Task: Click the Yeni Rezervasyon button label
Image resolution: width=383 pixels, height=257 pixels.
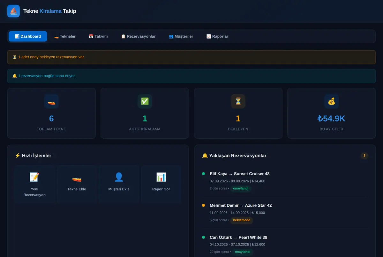Action: (x=34, y=192)
